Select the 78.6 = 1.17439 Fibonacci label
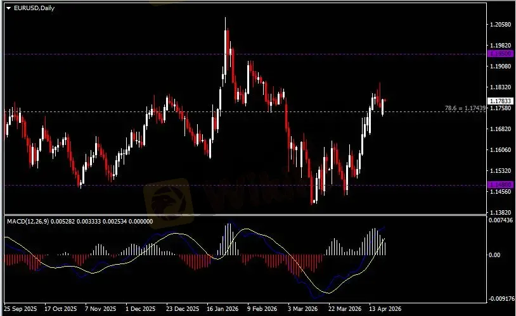The image size is (516, 316). coord(465,109)
